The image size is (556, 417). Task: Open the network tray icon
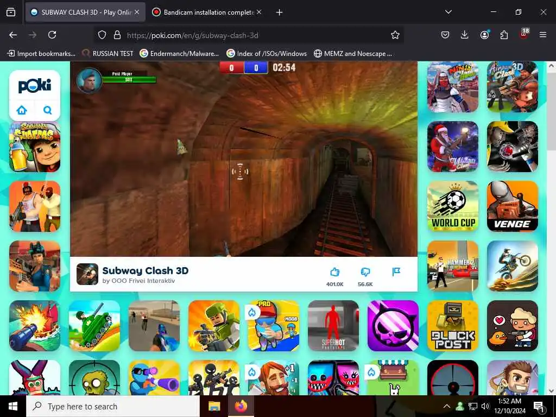coord(473,406)
